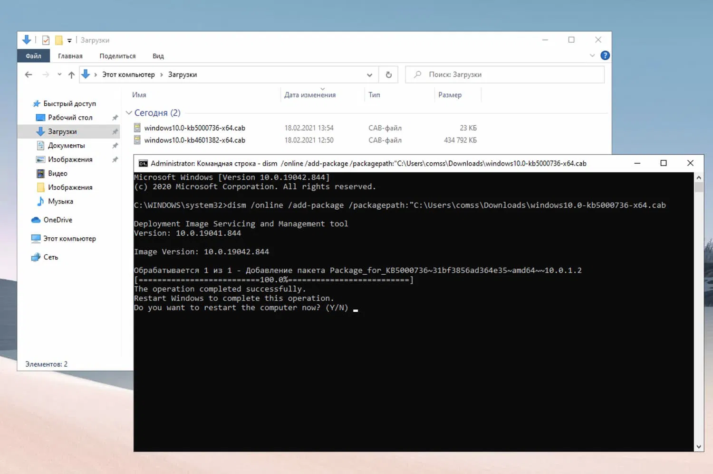Maximize the Загрузки Explorer window
Screen dimensions: 713x474
pos(571,40)
